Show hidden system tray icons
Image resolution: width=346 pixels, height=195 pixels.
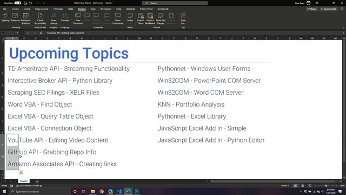pyautogui.click(x=301, y=191)
